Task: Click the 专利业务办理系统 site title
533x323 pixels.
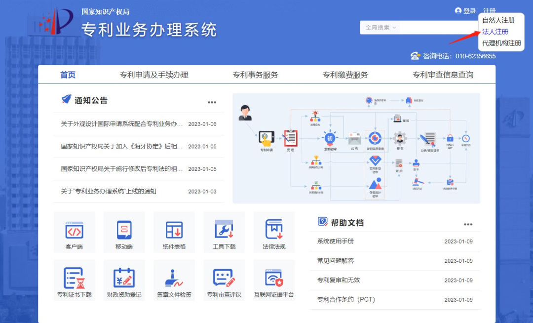Action: (149, 30)
